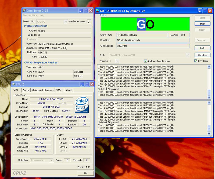Open the Options menu in Core Temp
215x179 pixels.
pyautogui.click(x=33, y=15)
